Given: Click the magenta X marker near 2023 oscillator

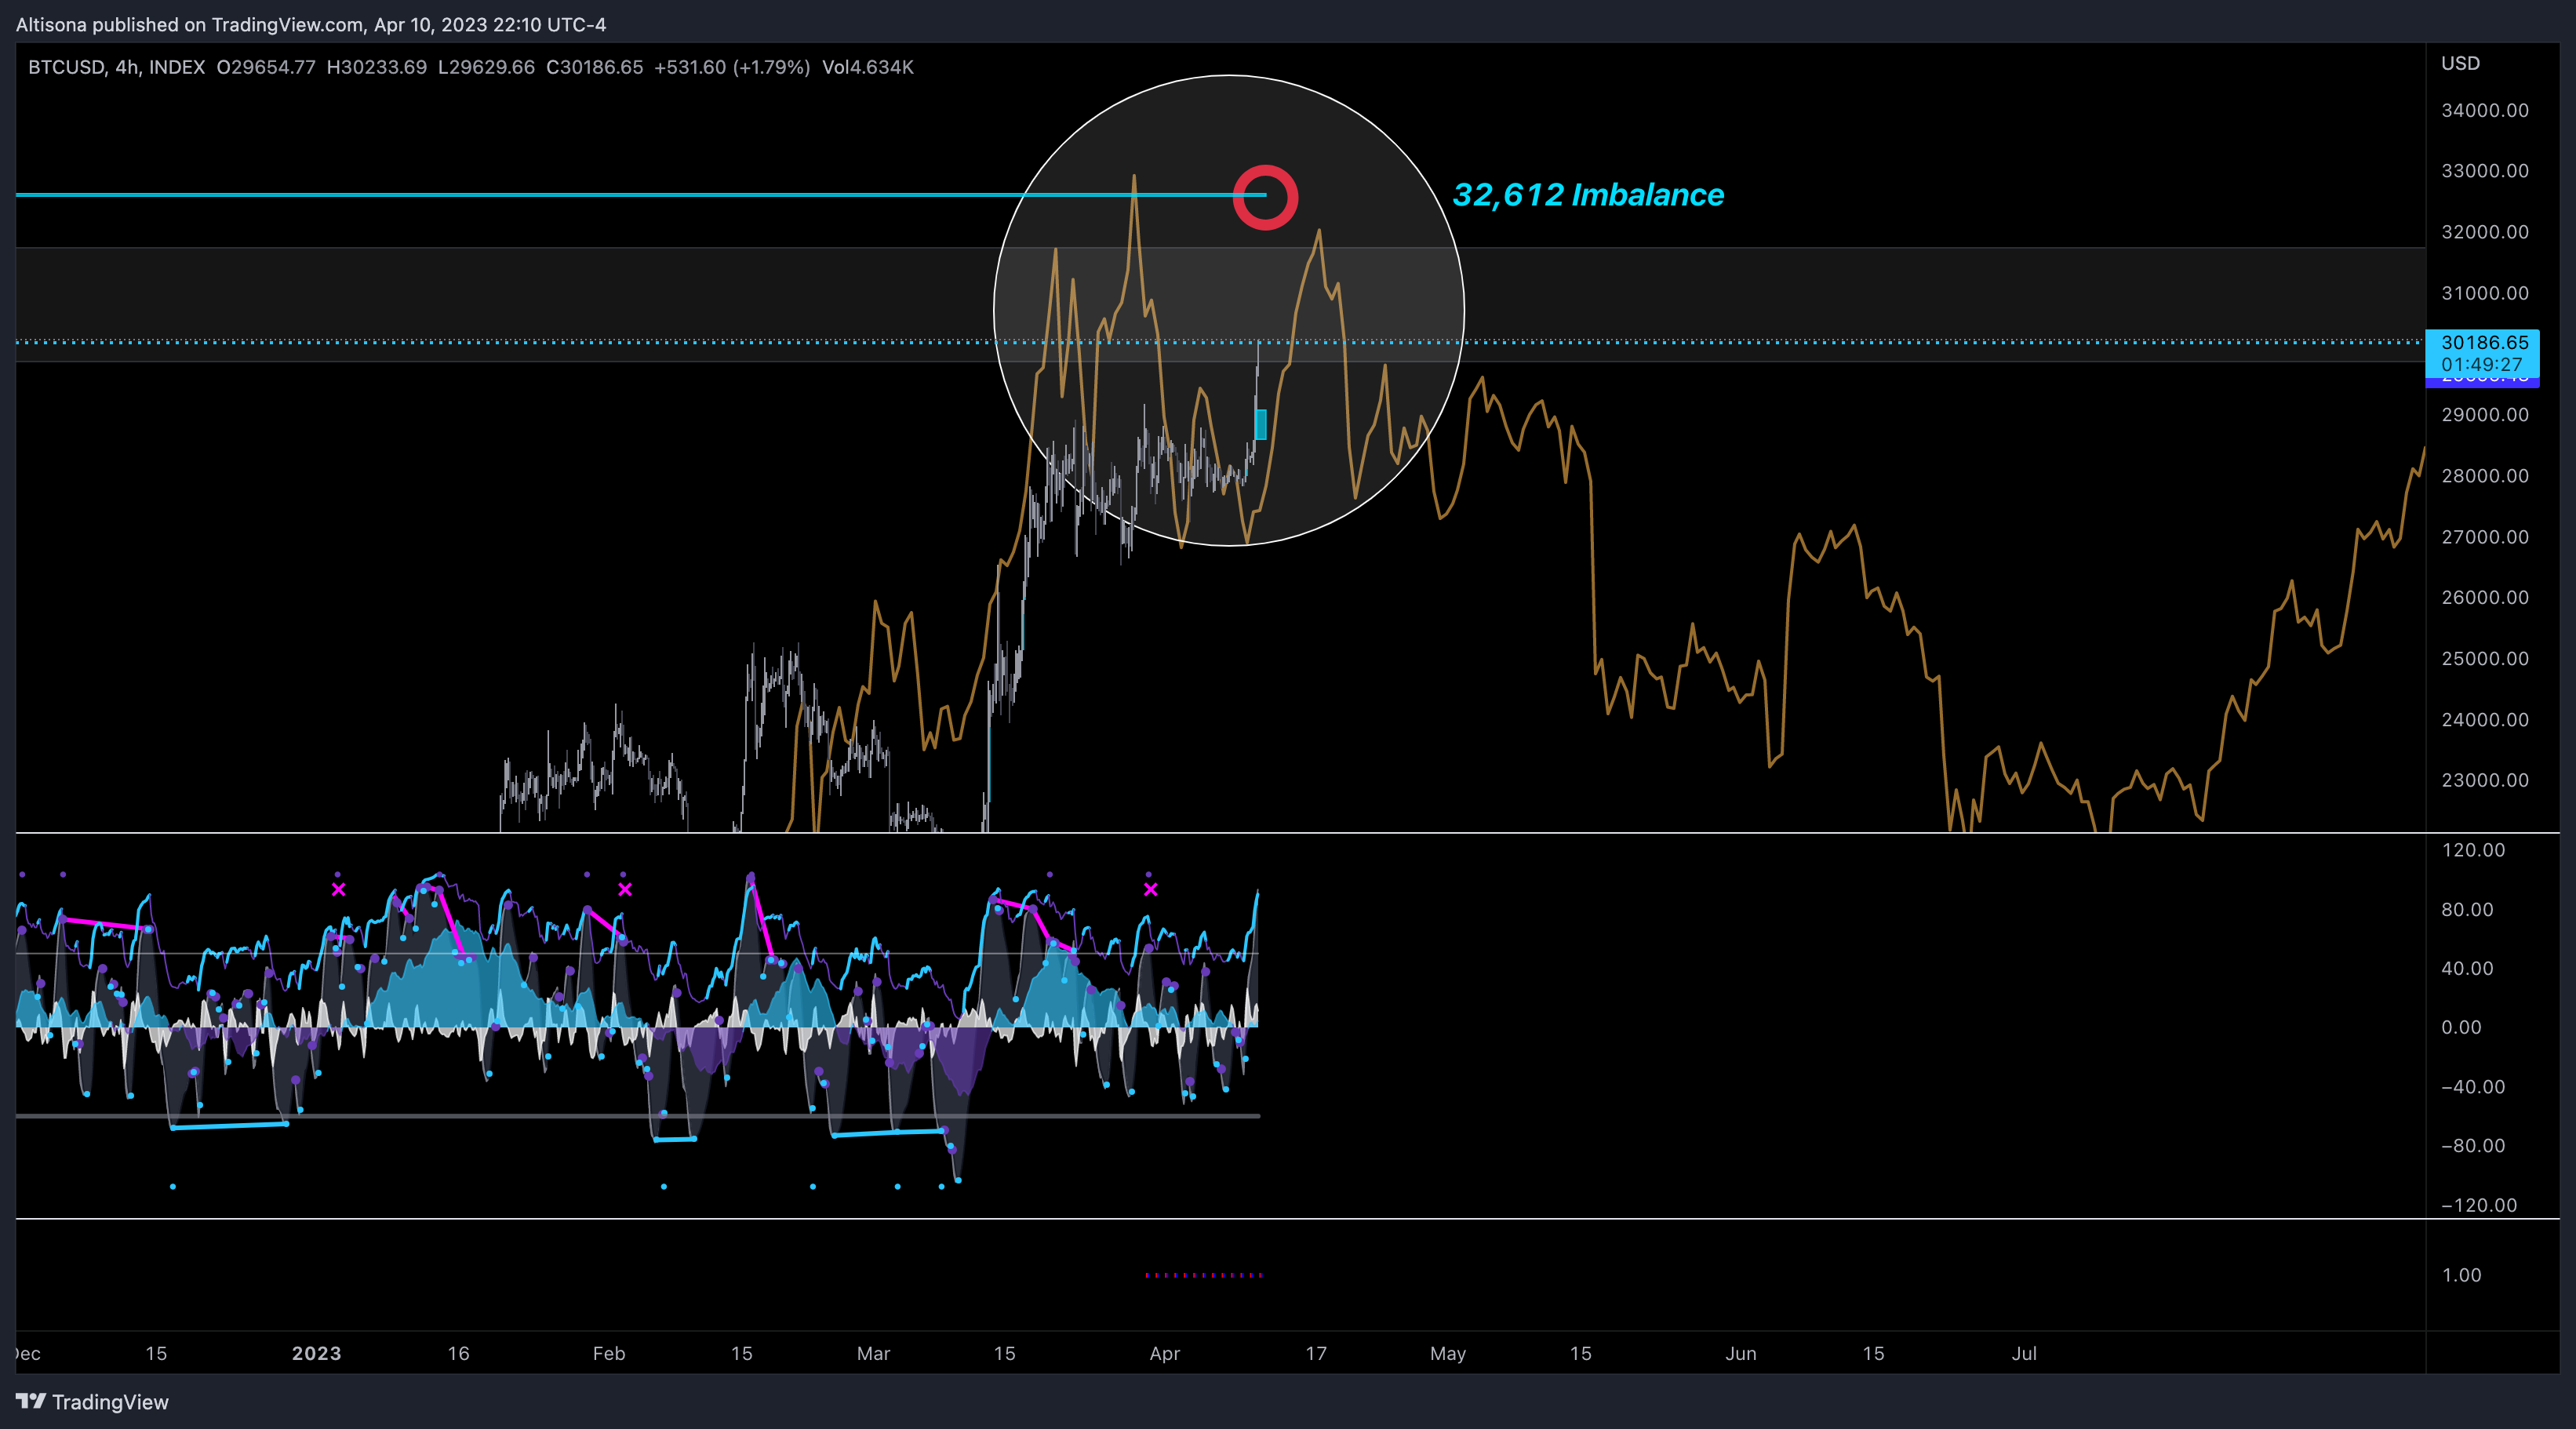Looking at the screenshot, I should point(339,889).
